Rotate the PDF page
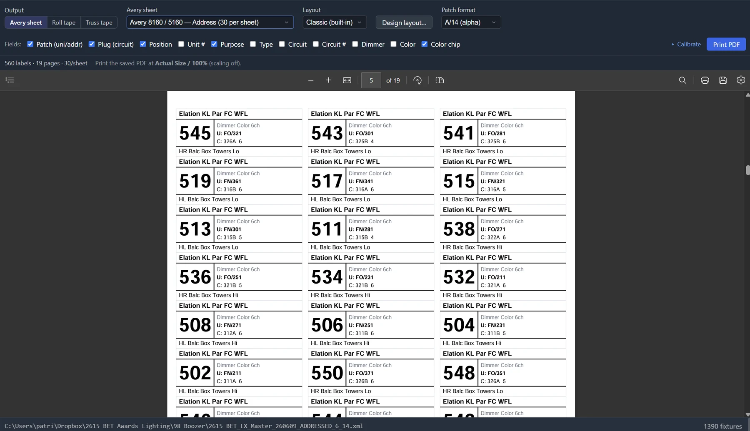The image size is (750, 431). (417, 80)
